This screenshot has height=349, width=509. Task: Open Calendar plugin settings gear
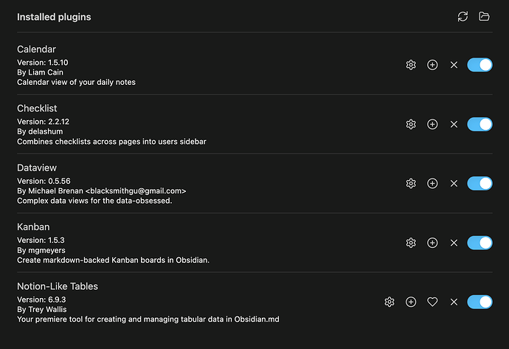[x=411, y=65]
